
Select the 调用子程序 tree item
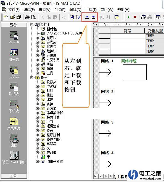pyautogui.click(x=55, y=161)
